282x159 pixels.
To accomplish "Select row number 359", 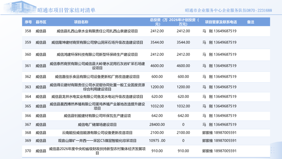I will (28, 43).
